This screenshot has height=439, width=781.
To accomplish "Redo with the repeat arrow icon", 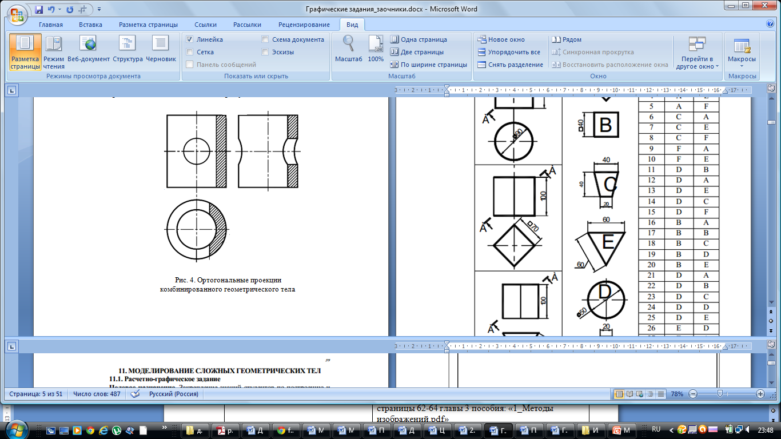I will pos(70,10).
